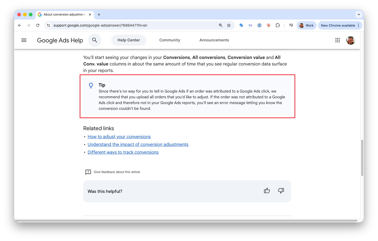Image resolution: width=378 pixels, height=241 pixels.
Task: Expand the tab list chevron
Action: (359, 14)
